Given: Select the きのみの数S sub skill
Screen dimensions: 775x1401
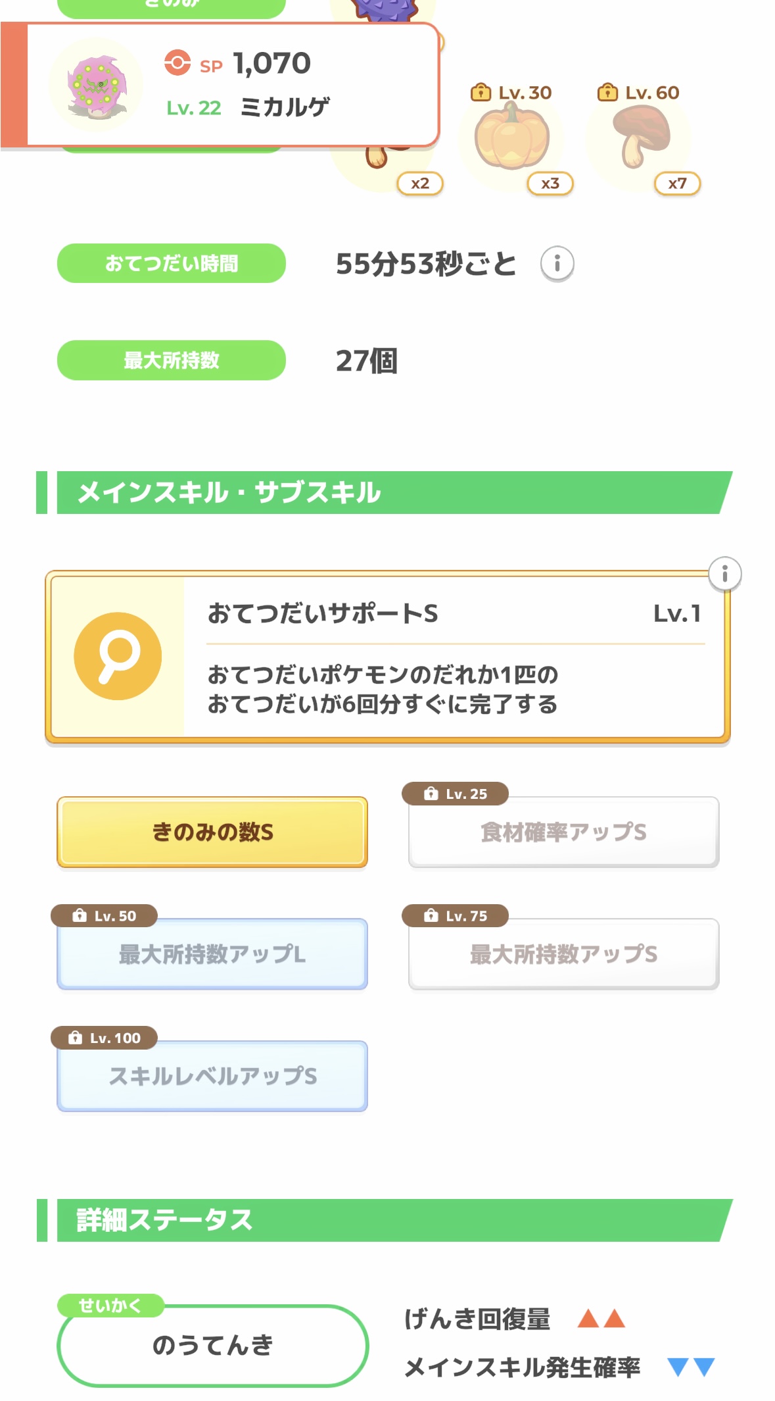Looking at the screenshot, I should 212,832.
